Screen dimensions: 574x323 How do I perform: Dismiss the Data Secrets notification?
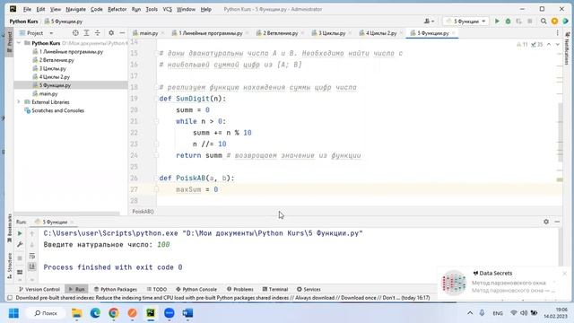coord(564,274)
